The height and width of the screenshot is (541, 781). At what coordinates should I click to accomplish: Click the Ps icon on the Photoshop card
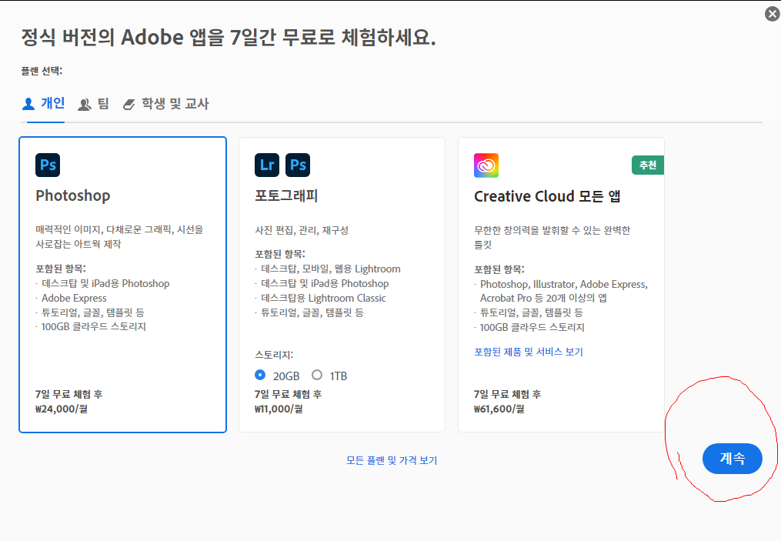pyautogui.click(x=48, y=165)
